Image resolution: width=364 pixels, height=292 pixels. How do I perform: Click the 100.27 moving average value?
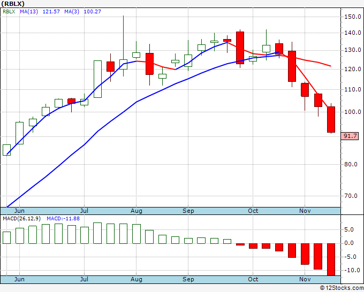[93, 11]
